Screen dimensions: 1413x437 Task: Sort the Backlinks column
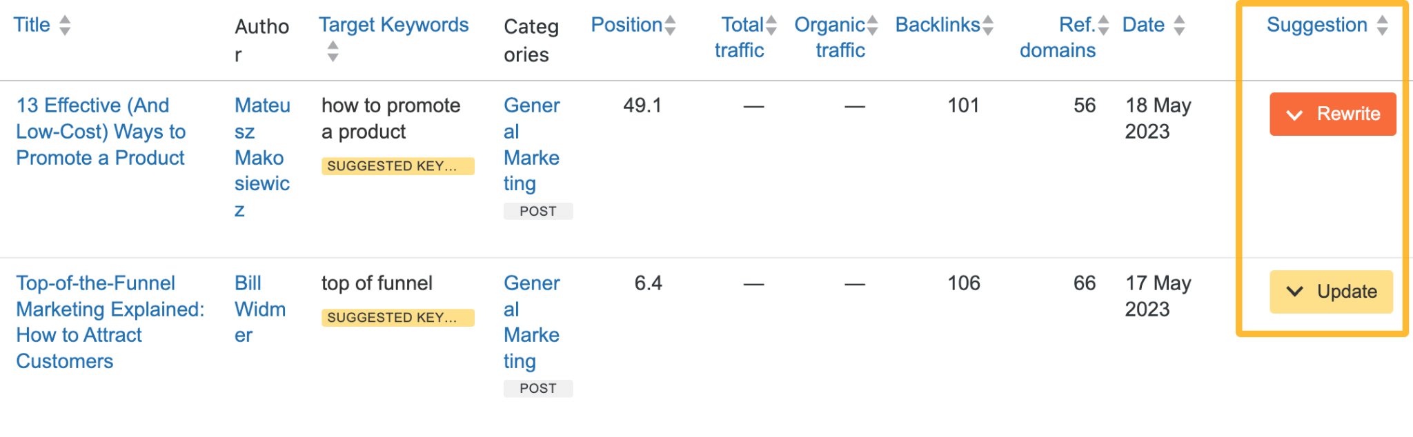point(989,25)
